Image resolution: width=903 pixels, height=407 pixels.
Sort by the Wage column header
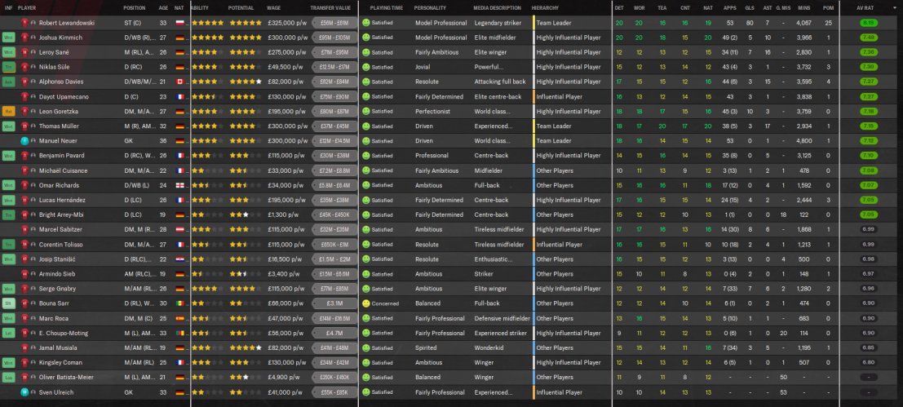(273, 8)
